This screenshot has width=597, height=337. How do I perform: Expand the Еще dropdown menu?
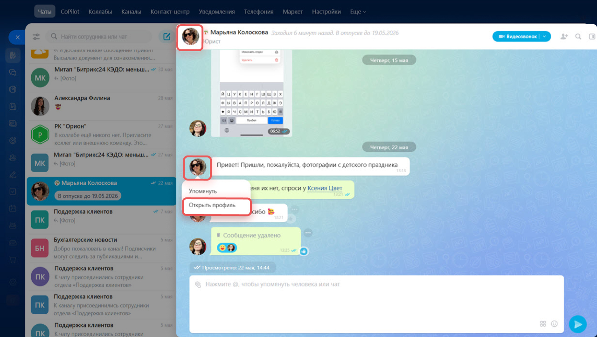(358, 12)
